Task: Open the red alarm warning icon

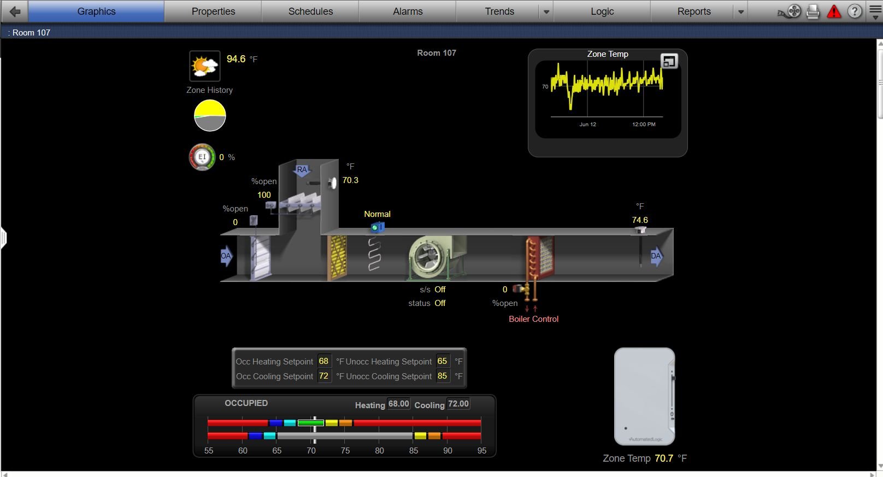Action: [834, 11]
